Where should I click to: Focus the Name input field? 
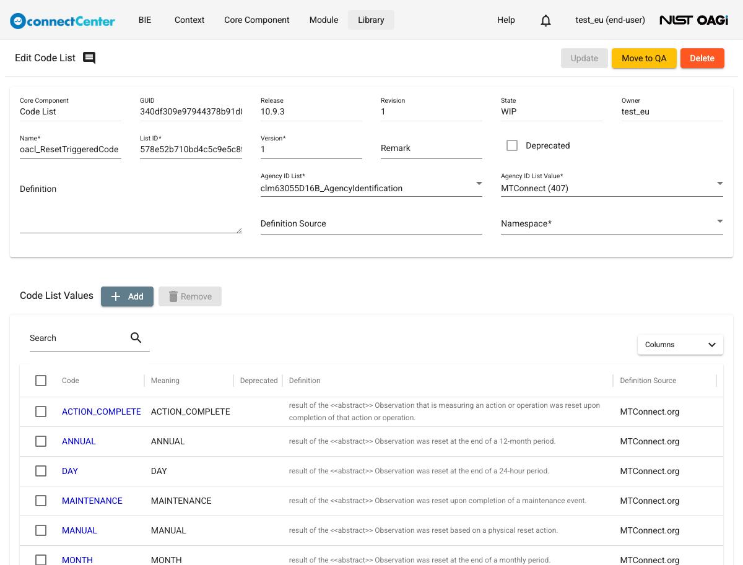[x=71, y=149]
